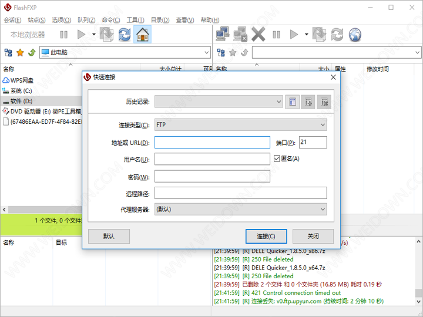Click the remote connect computers icon

(223, 34)
